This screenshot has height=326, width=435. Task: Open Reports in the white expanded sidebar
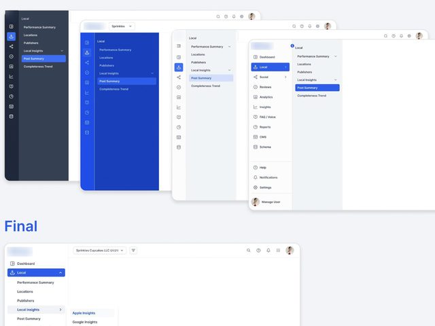pyautogui.click(x=262, y=127)
